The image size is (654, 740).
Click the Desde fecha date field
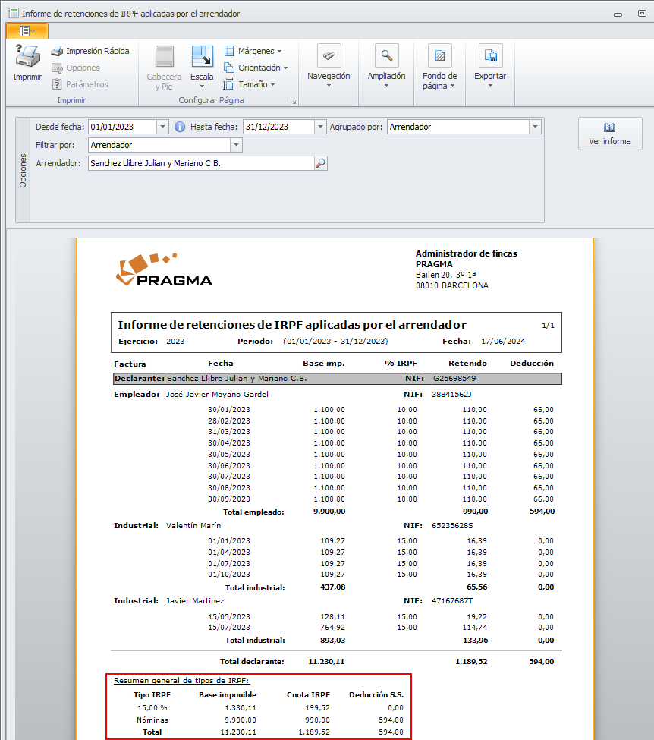pos(123,127)
